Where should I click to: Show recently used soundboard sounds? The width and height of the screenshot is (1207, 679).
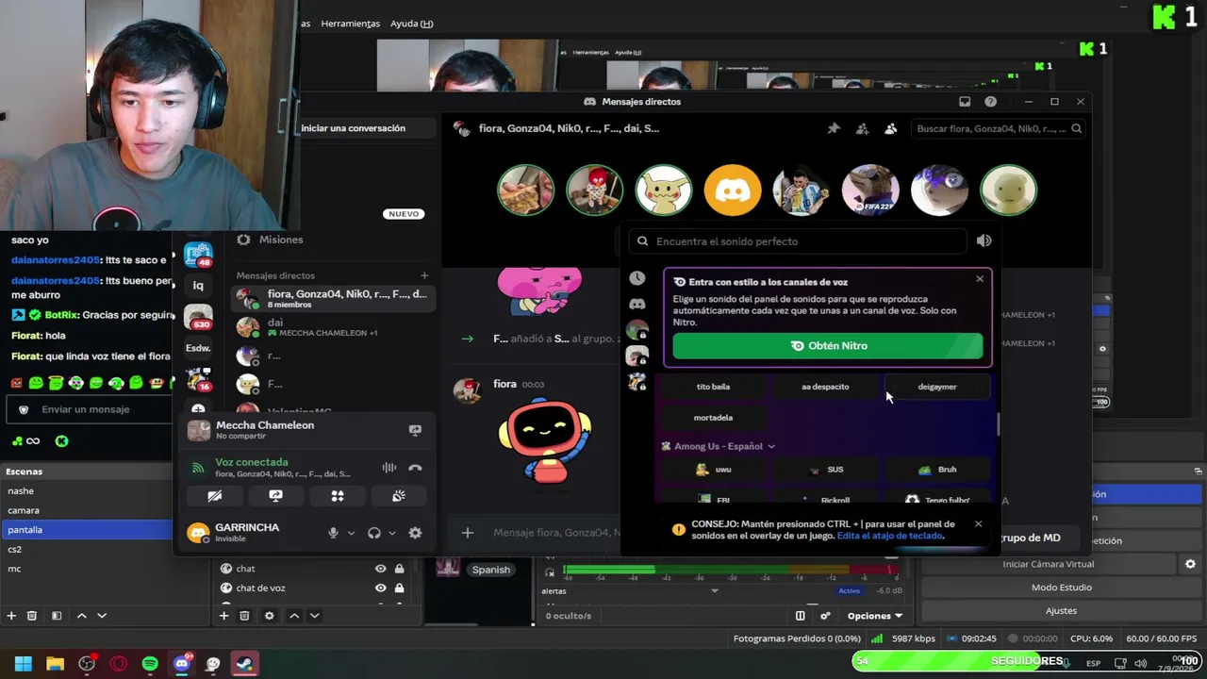[x=637, y=278]
